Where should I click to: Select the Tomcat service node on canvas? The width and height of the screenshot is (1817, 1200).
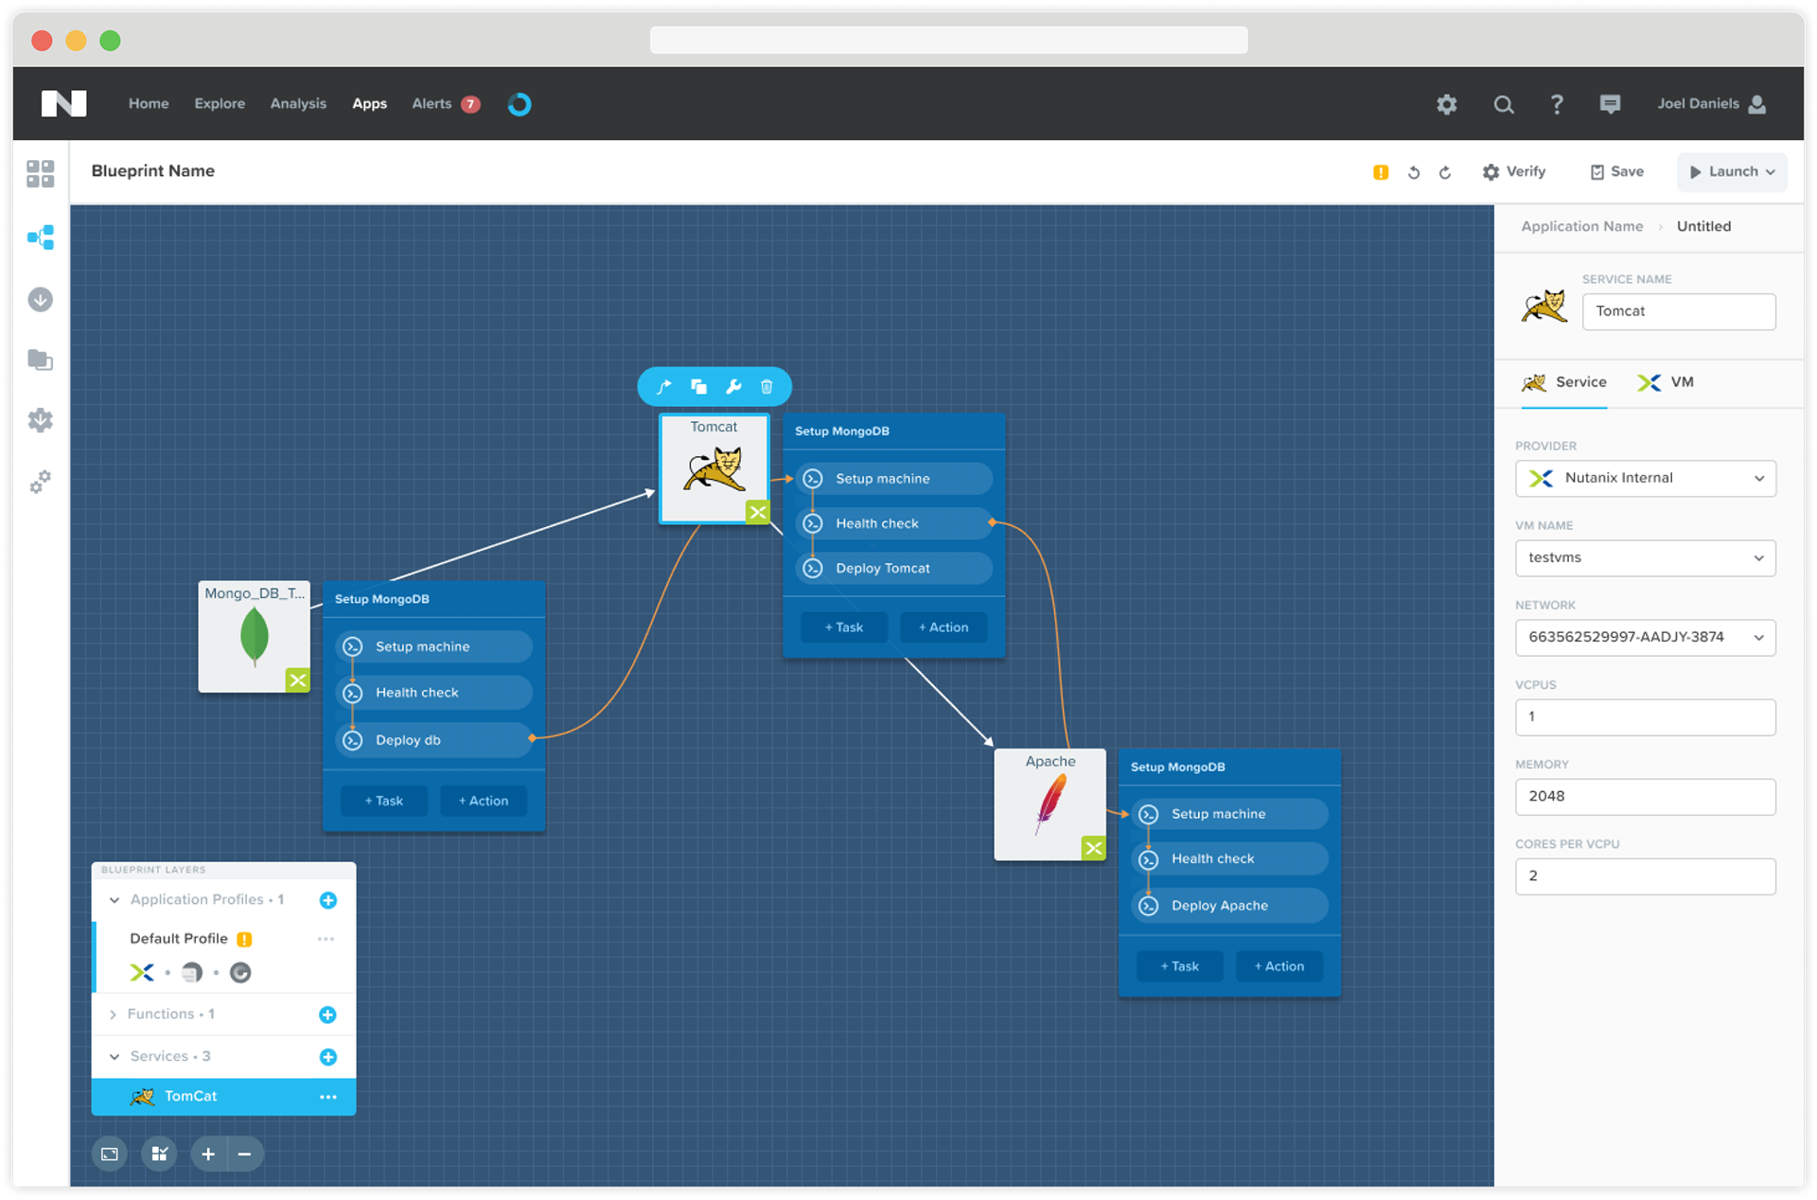tap(714, 468)
